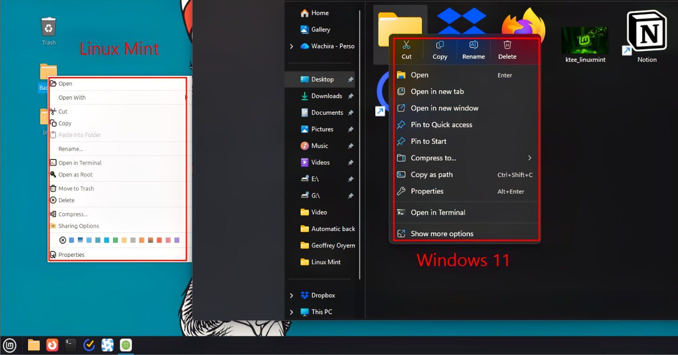Viewport: 678px width, 355px height.
Task: Select Open in Terminal in Mint menu
Action: (79, 162)
